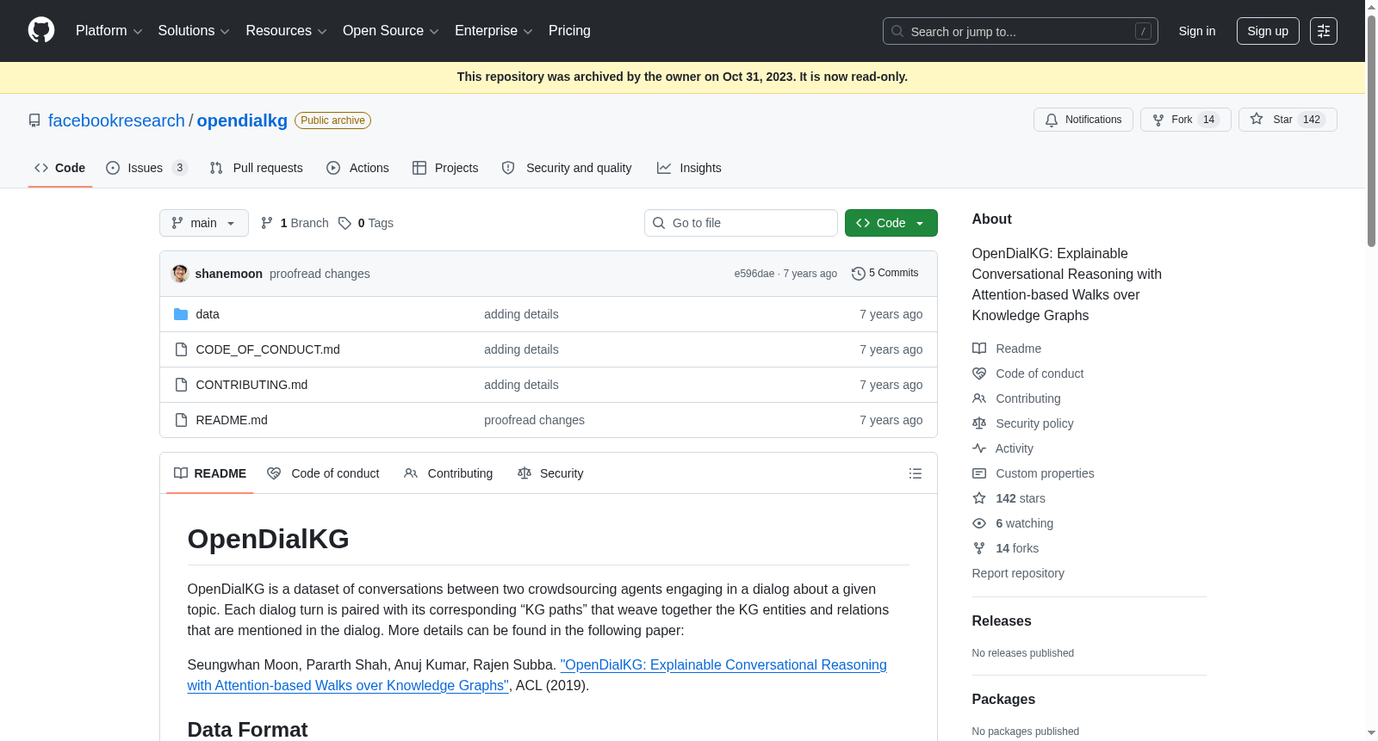Open the opendialkg repository link
Viewport: 1378px width, 741px height.
pyautogui.click(x=242, y=120)
